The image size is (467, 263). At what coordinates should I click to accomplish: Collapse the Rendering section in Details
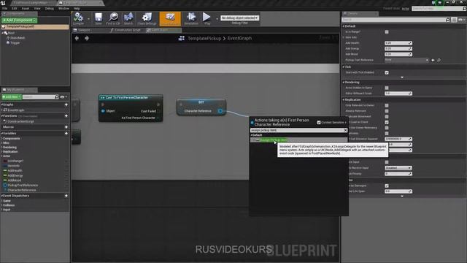point(344,83)
